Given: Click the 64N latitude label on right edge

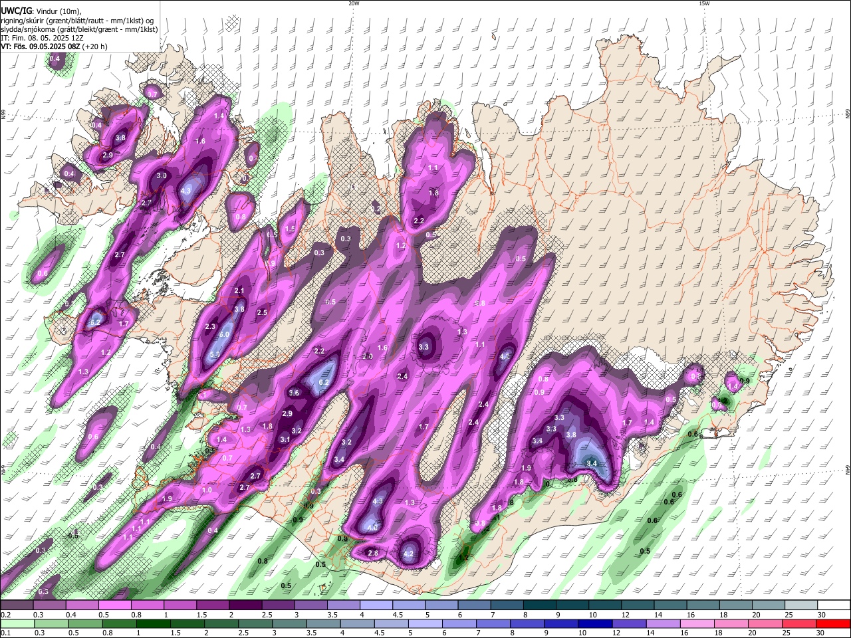Looking at the screenshot, I should [848, 469].
